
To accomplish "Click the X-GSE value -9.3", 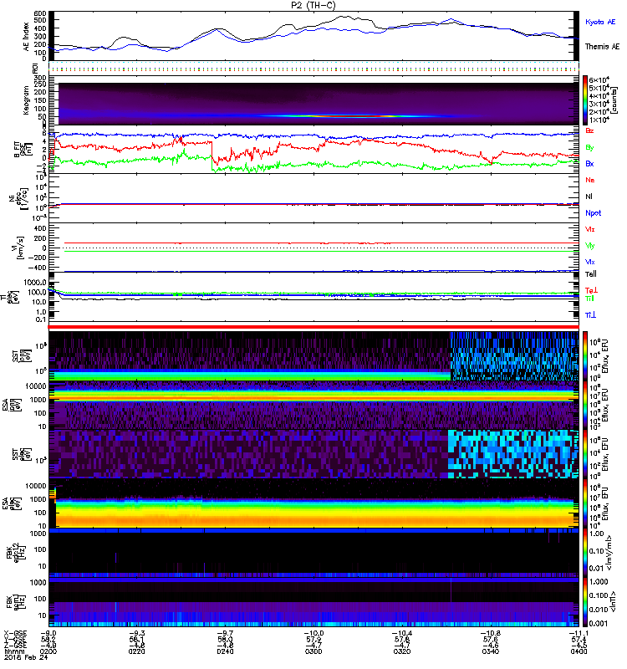I will (136, 633).
